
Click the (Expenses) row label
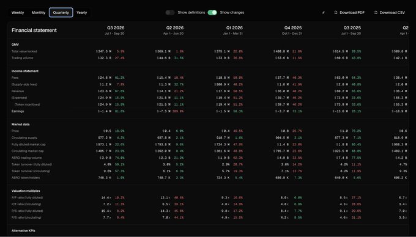20,98
